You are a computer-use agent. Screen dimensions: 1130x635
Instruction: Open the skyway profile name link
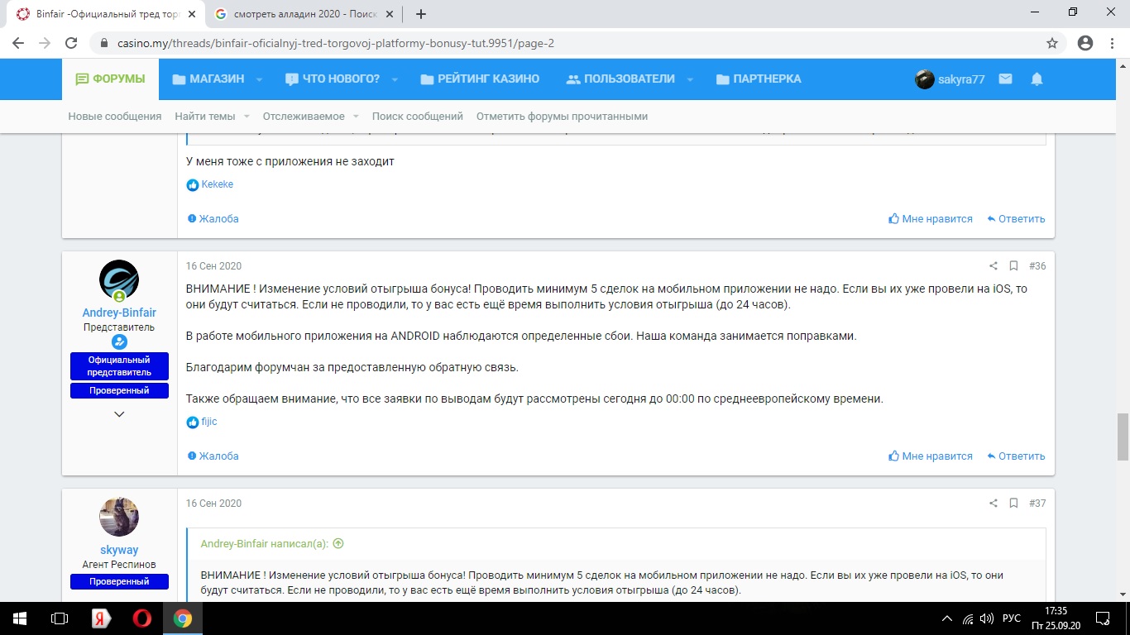[x=119, y=550]
